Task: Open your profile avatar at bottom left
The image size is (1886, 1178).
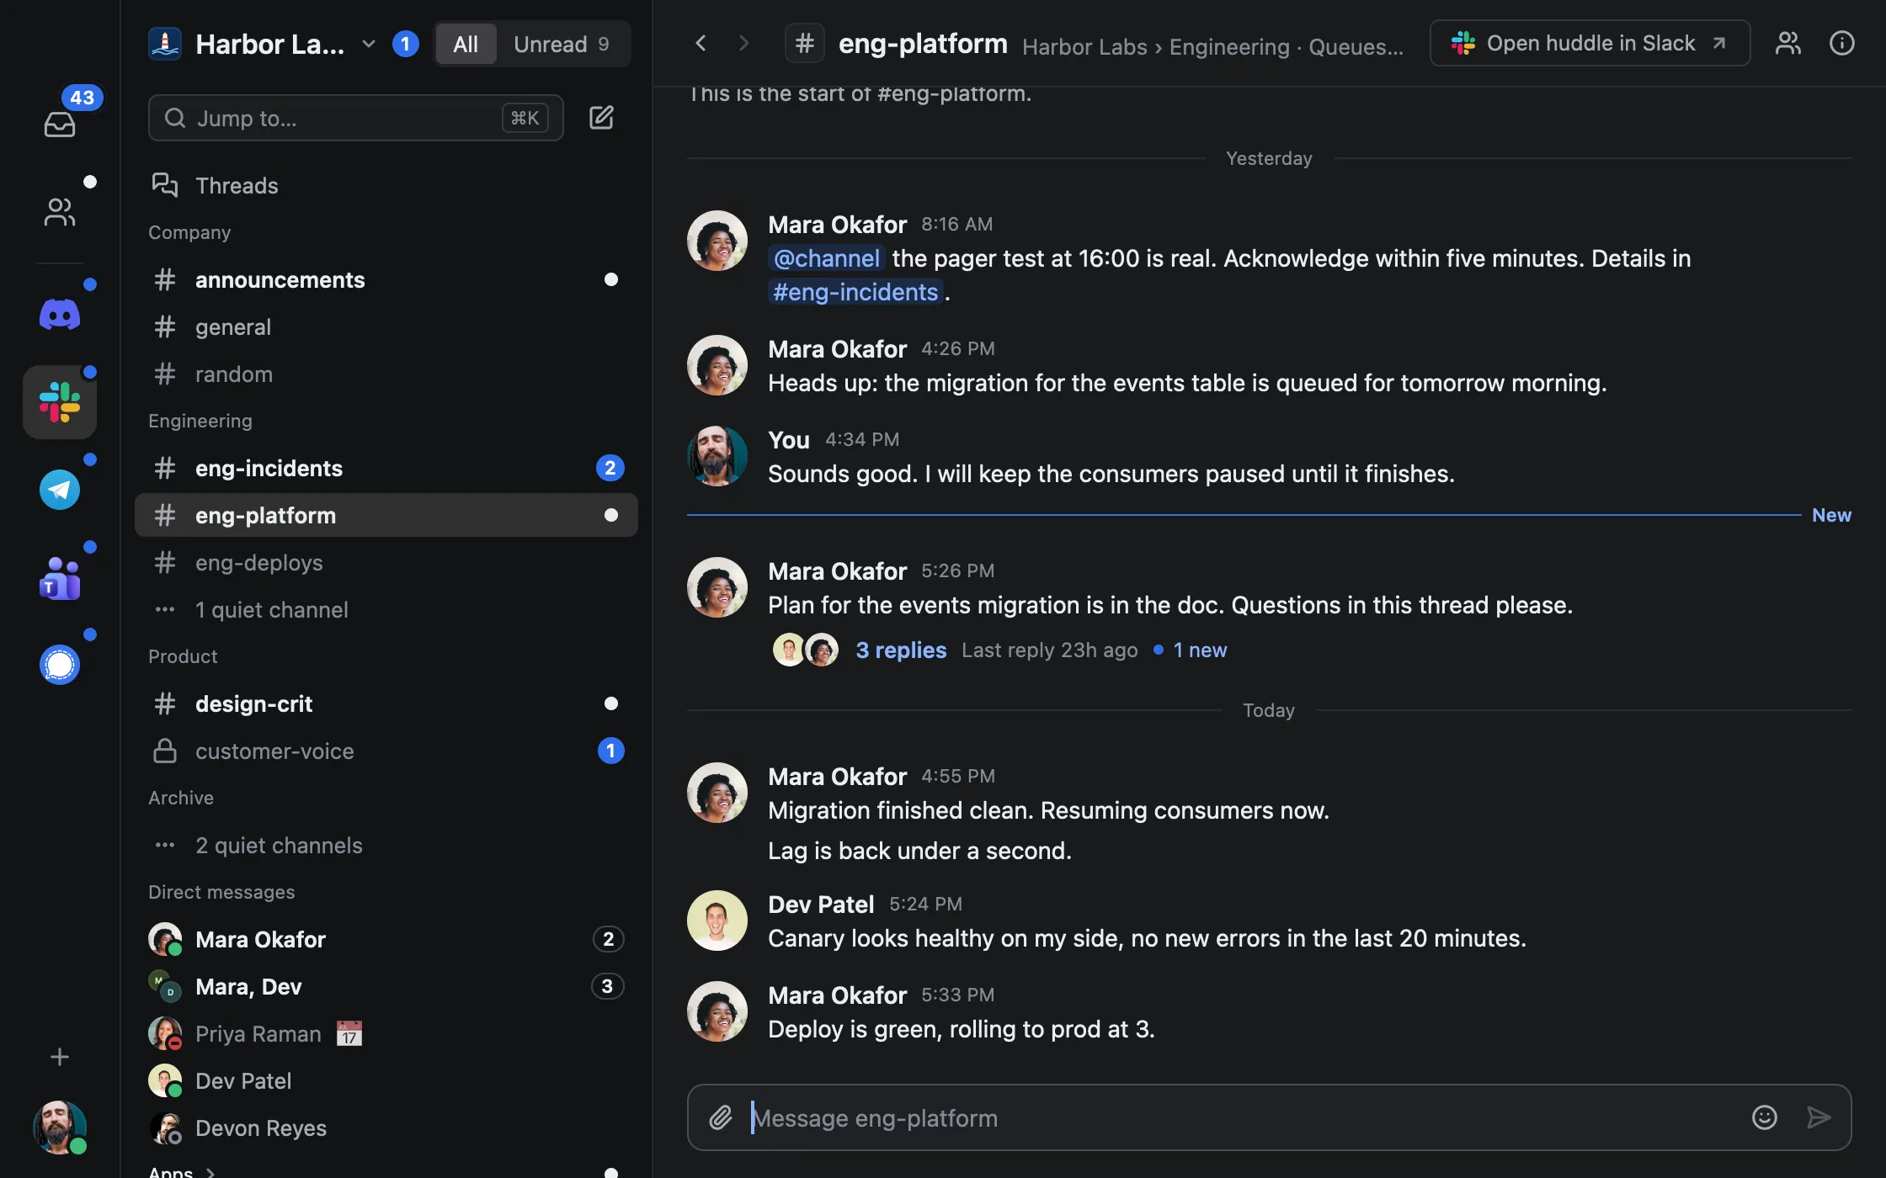Action: click(x=60, y=1128)
